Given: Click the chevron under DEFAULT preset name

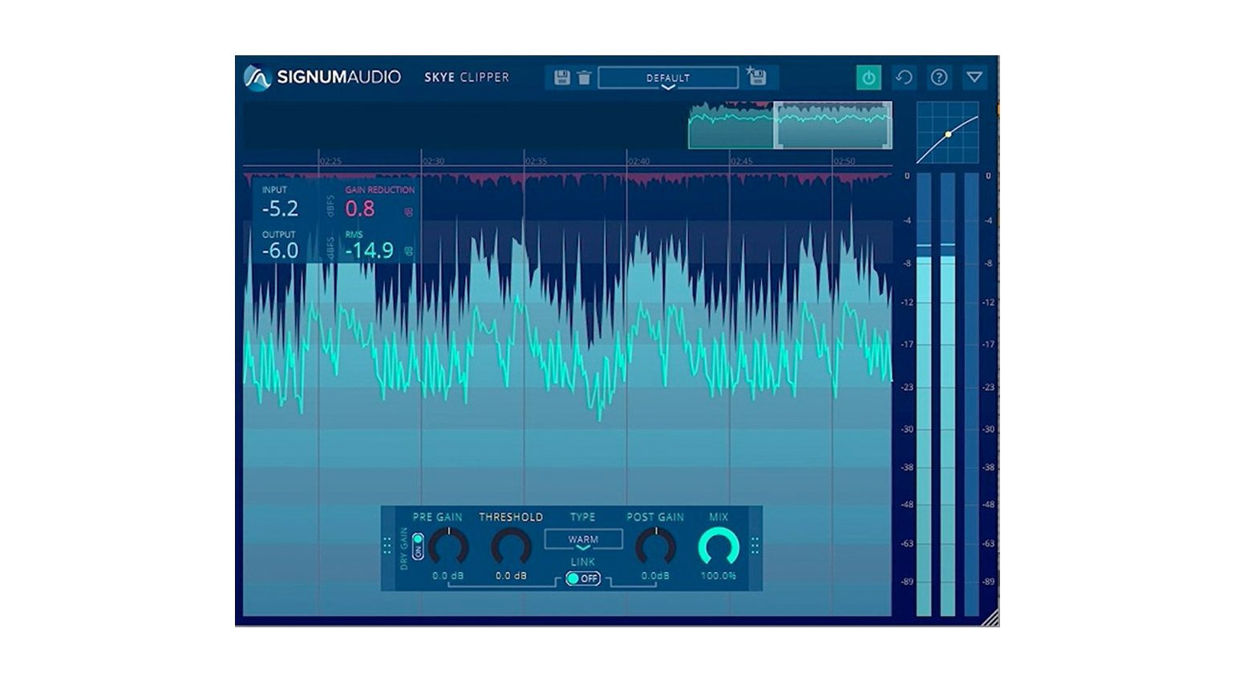Looking at the screenshot, I should click(x=668, y=87).
